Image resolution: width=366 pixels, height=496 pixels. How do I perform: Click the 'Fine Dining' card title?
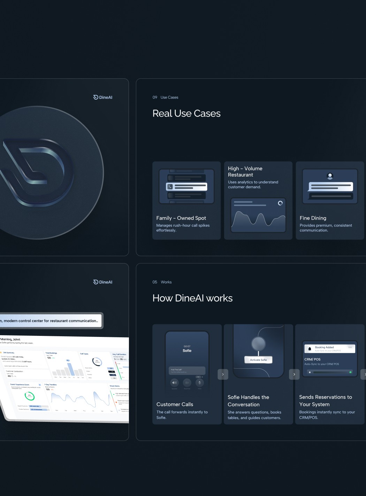(313, 218)
